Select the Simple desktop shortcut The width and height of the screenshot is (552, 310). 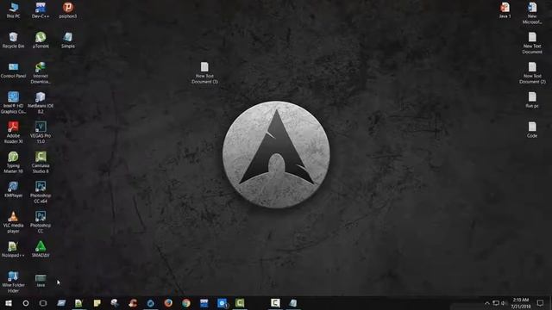(x=68, y=40)
